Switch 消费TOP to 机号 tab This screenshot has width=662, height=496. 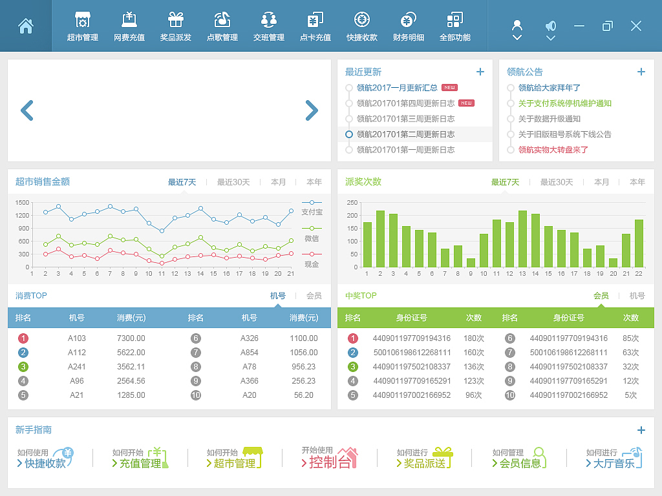(278, 296)
